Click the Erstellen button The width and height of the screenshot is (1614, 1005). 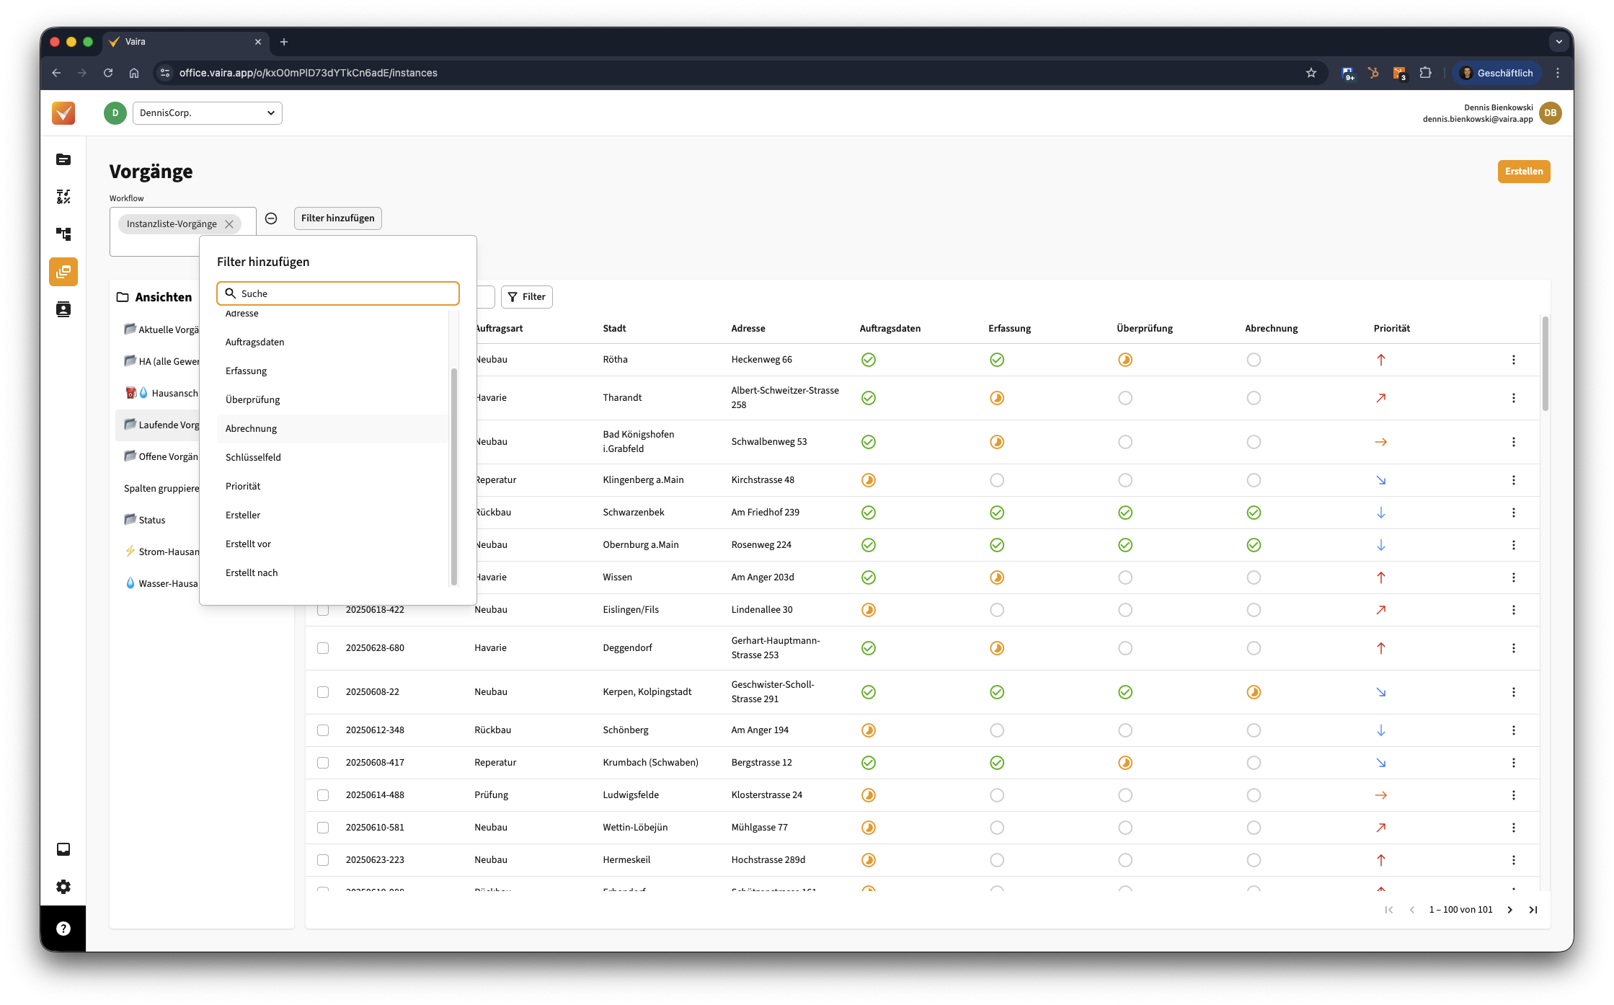1523,172
